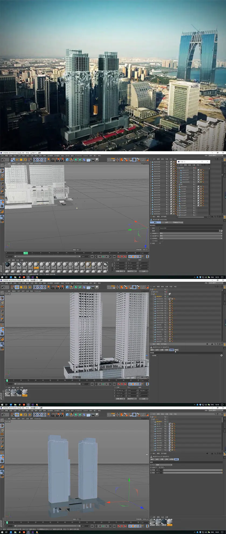Open ProRender viewport menu in a.FBX window
This screenshot has width=226, height=534.
[38, 164]
